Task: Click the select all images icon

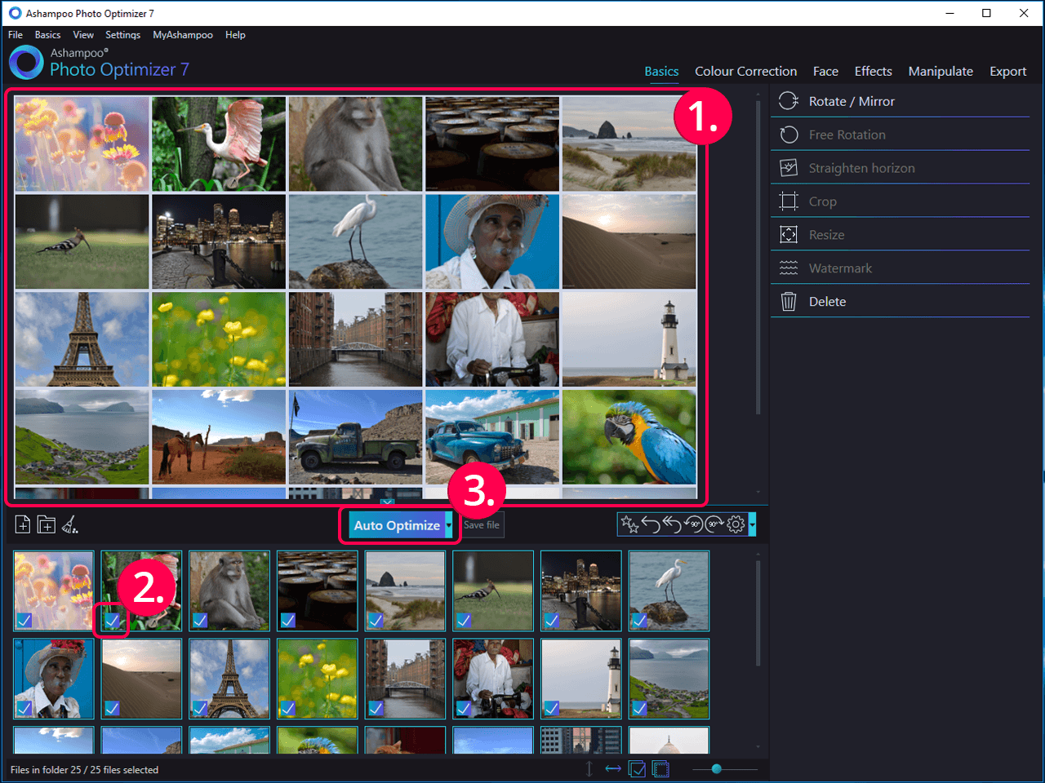Action: [638, 769]
